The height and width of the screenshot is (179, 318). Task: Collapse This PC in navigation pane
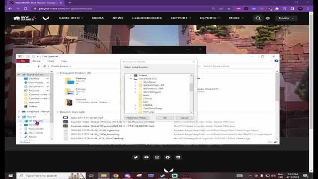tap(19, 117)
